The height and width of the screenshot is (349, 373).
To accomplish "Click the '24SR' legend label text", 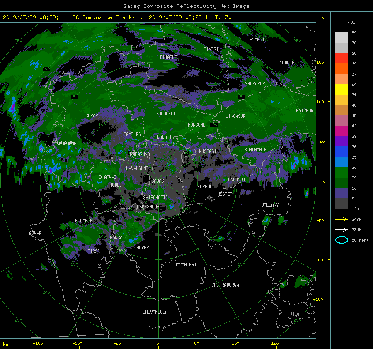I will coord(356,220).
